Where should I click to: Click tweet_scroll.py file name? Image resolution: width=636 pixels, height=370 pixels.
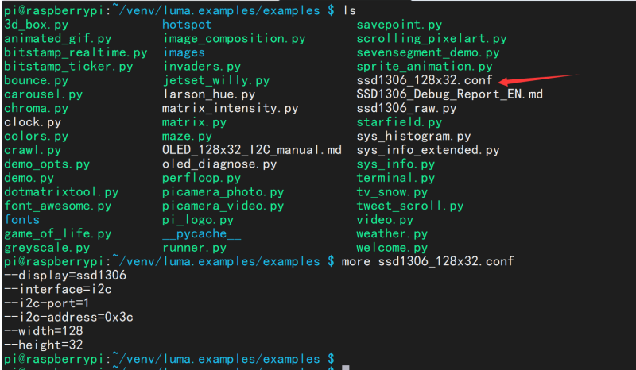tap(410, 206)
